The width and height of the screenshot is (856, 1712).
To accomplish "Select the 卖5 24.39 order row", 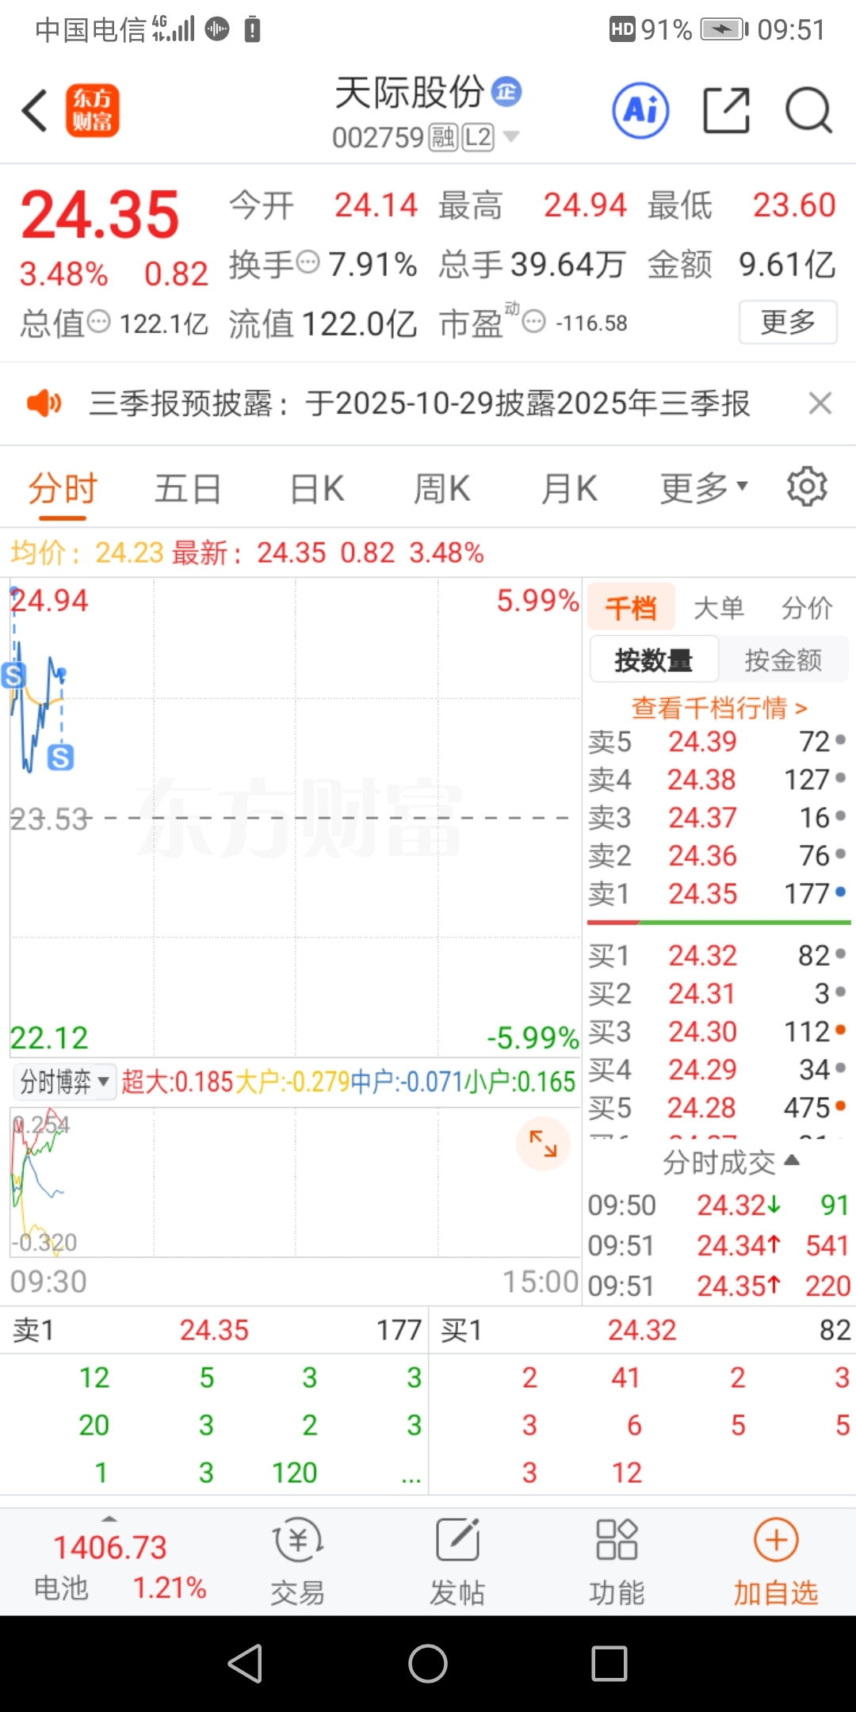I will pyautogui.click(x=718, y=742).
